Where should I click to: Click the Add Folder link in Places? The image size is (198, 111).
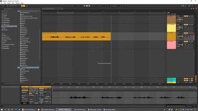coord(6,48)
